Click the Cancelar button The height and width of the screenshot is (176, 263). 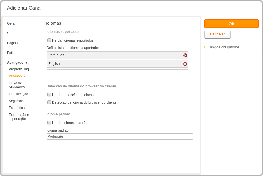click(217, 35)
